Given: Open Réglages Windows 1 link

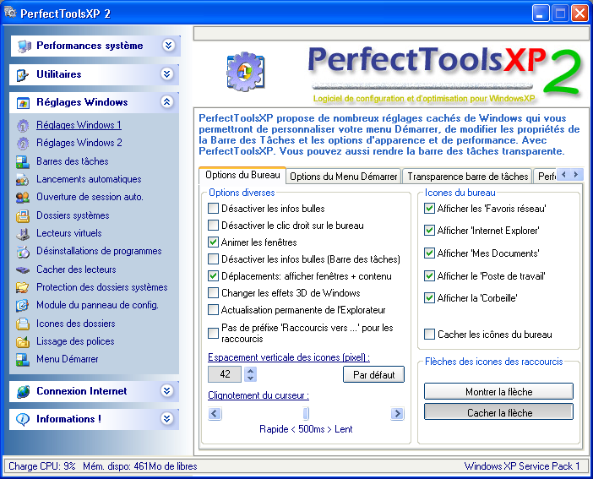Looking at the screenshot, I should point(79,125).
